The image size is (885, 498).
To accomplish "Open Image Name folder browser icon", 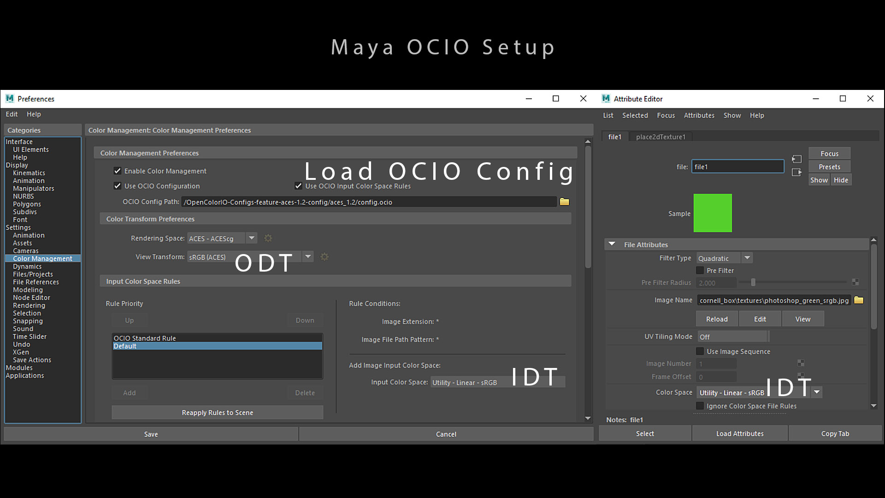I will point(858,300).
